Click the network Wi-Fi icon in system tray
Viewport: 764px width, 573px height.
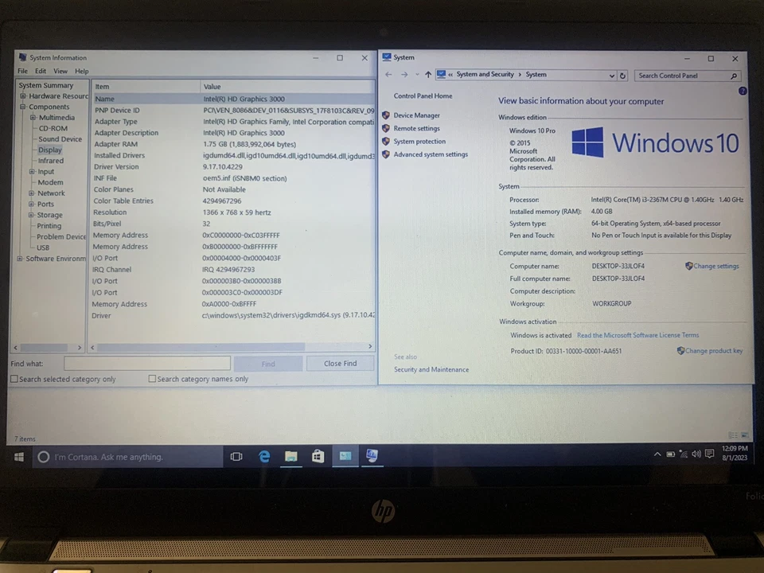683,454
